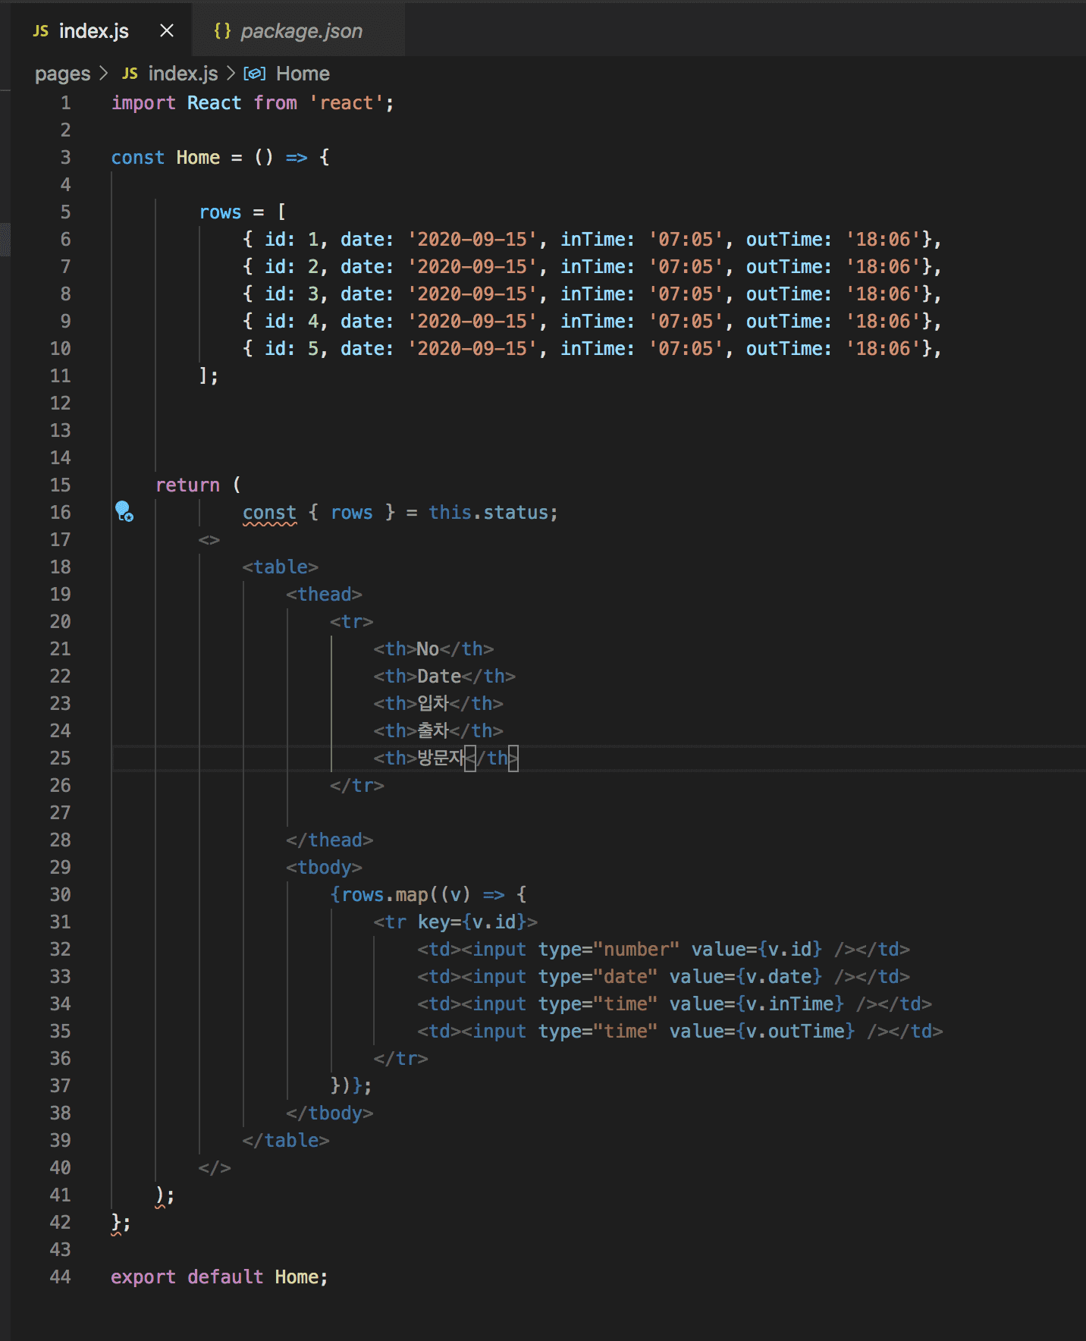Viewport: 1086px width, 1341px height.
Task: Click the JS file icon on index.js tab
Action: 41,31
